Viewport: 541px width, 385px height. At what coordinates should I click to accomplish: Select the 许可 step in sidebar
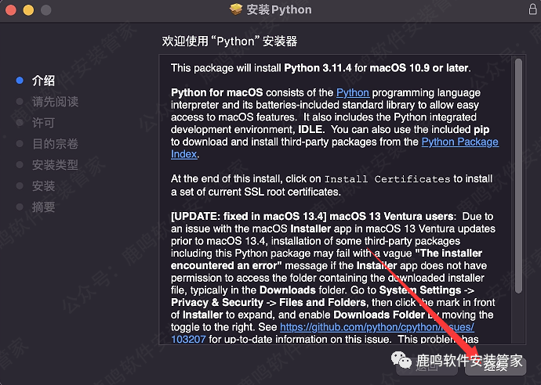[43, 123]
